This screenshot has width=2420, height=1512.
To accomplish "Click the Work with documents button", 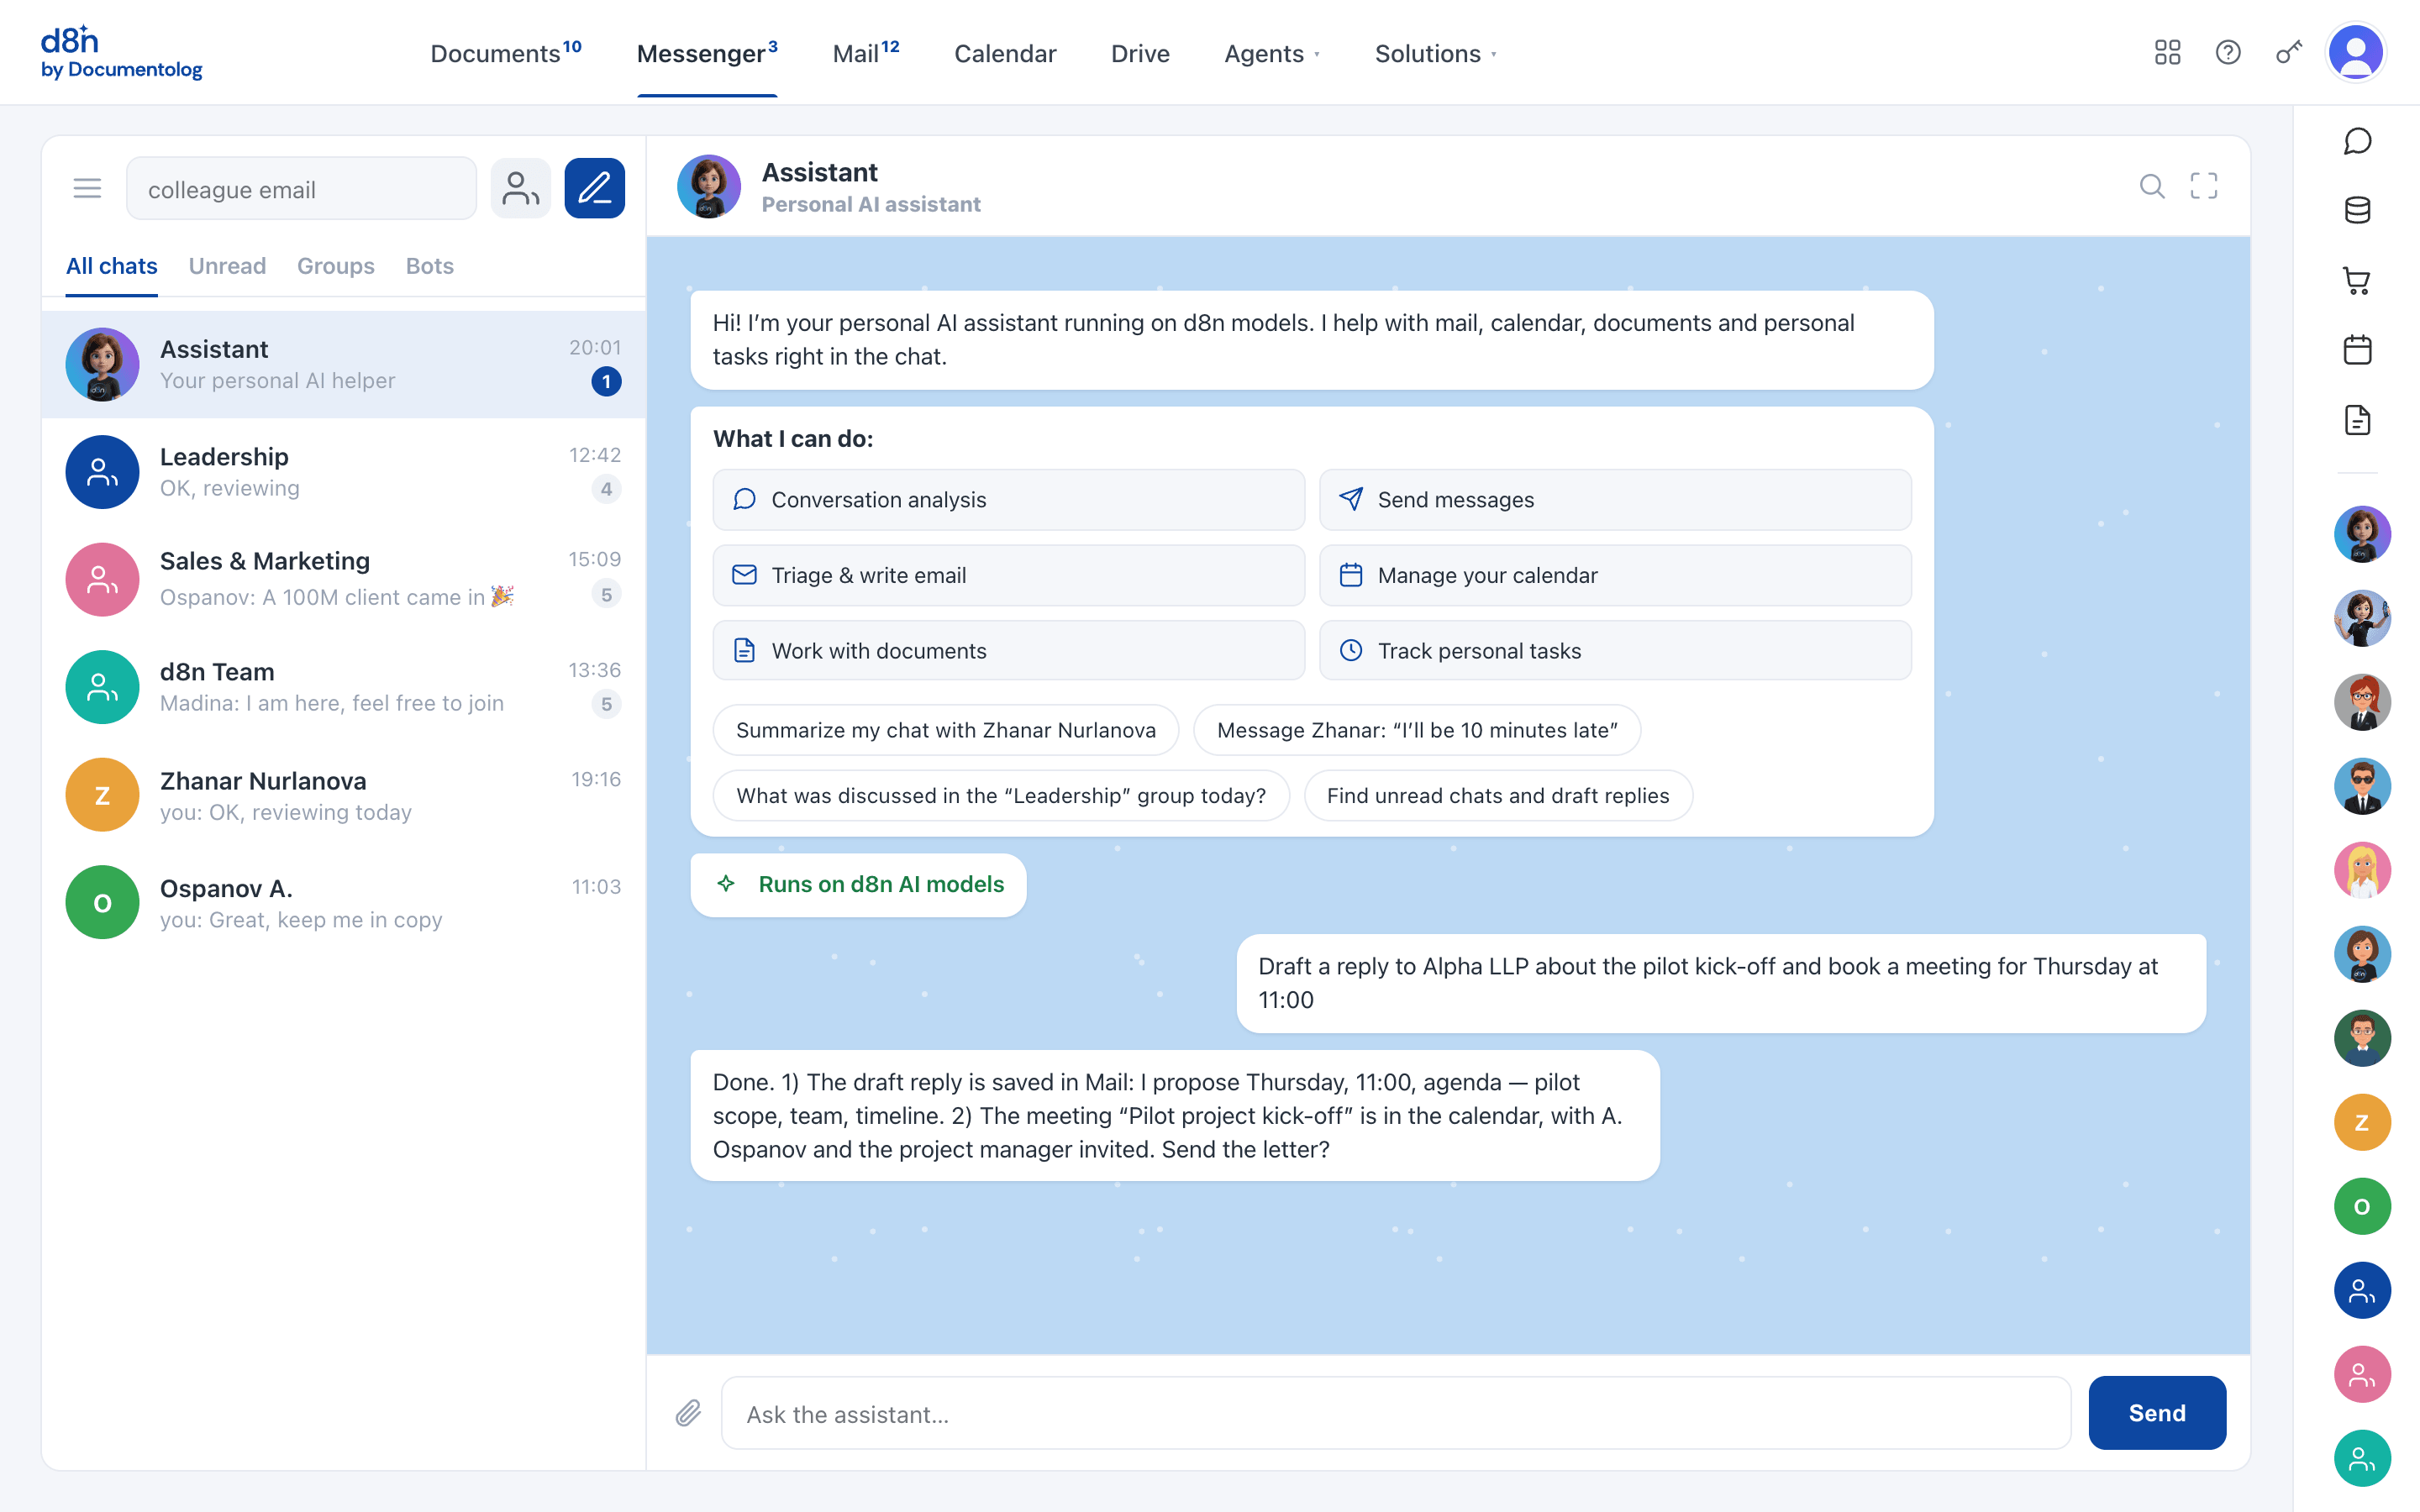I will coord(1008,650).
